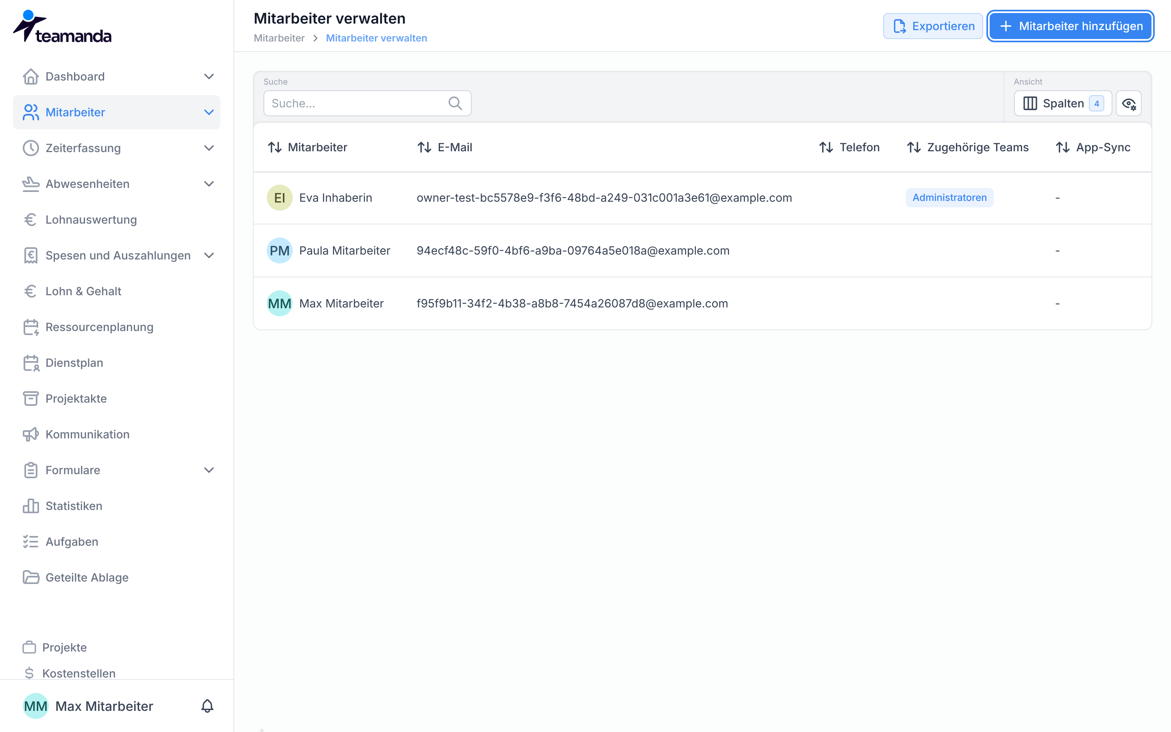Image resolution: width=1171 pixels, height=732 pixels.
Task: Click the Dienstplan calendar icon
Action: click(x=31, y=363)
